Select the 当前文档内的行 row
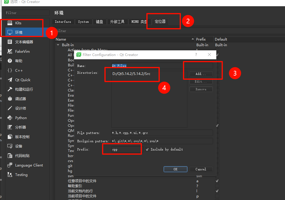This screenshot has height=200, width=285. tap(80, 191)
